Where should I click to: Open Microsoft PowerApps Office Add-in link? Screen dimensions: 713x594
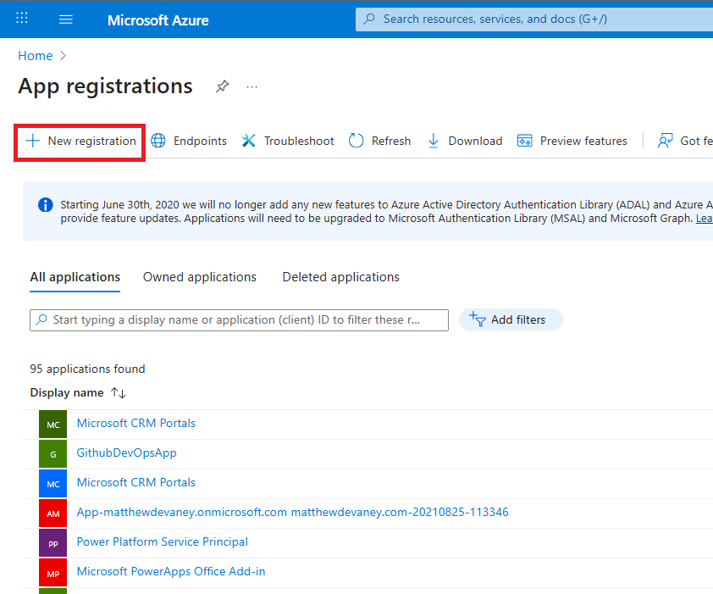[x=171, y=572]
